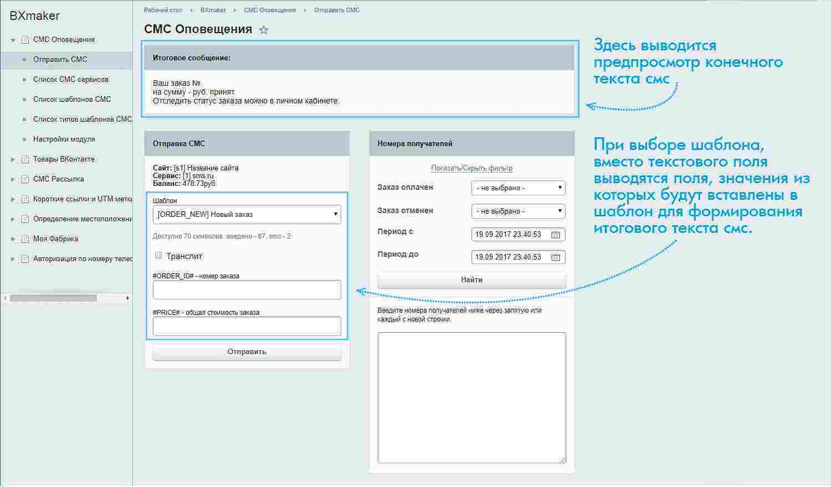The image size is (831, 487).
Task: Enable the Транслит checkbox
Action: (158, 256)
